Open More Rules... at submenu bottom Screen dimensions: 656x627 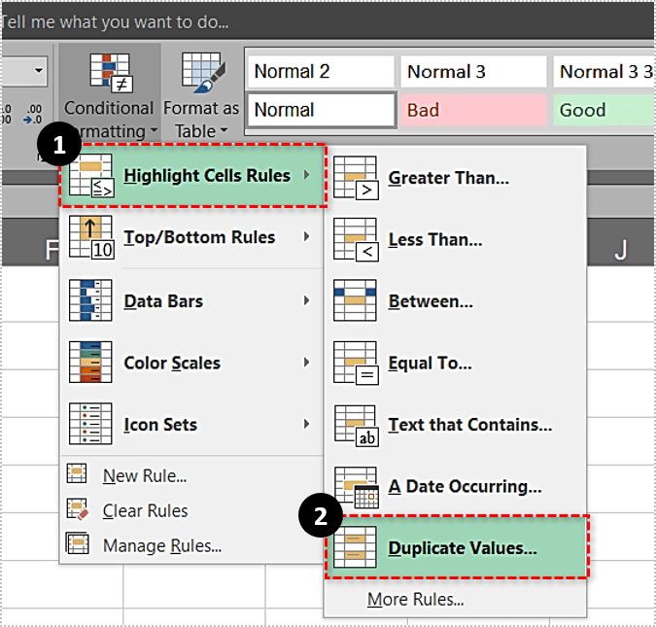click(415, 600)
